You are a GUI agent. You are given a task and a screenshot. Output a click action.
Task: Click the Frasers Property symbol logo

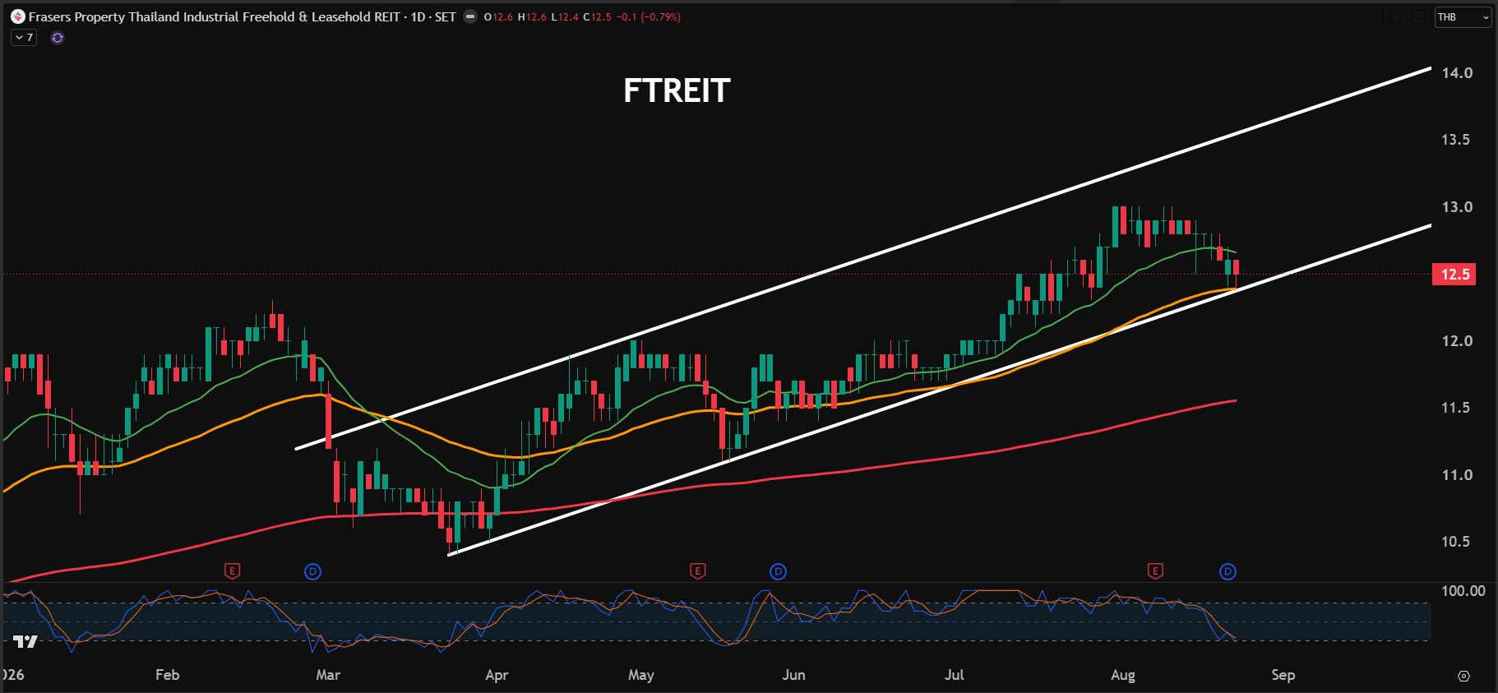click(x=17, y=16)
